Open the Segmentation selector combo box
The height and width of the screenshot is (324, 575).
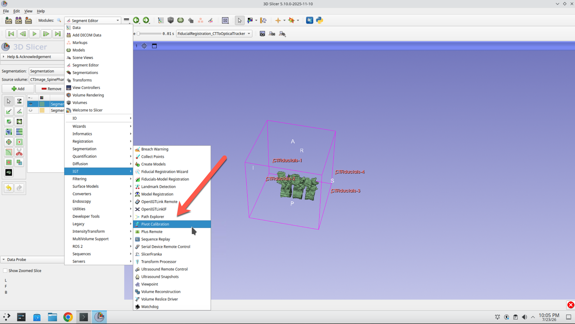point(47,71)
